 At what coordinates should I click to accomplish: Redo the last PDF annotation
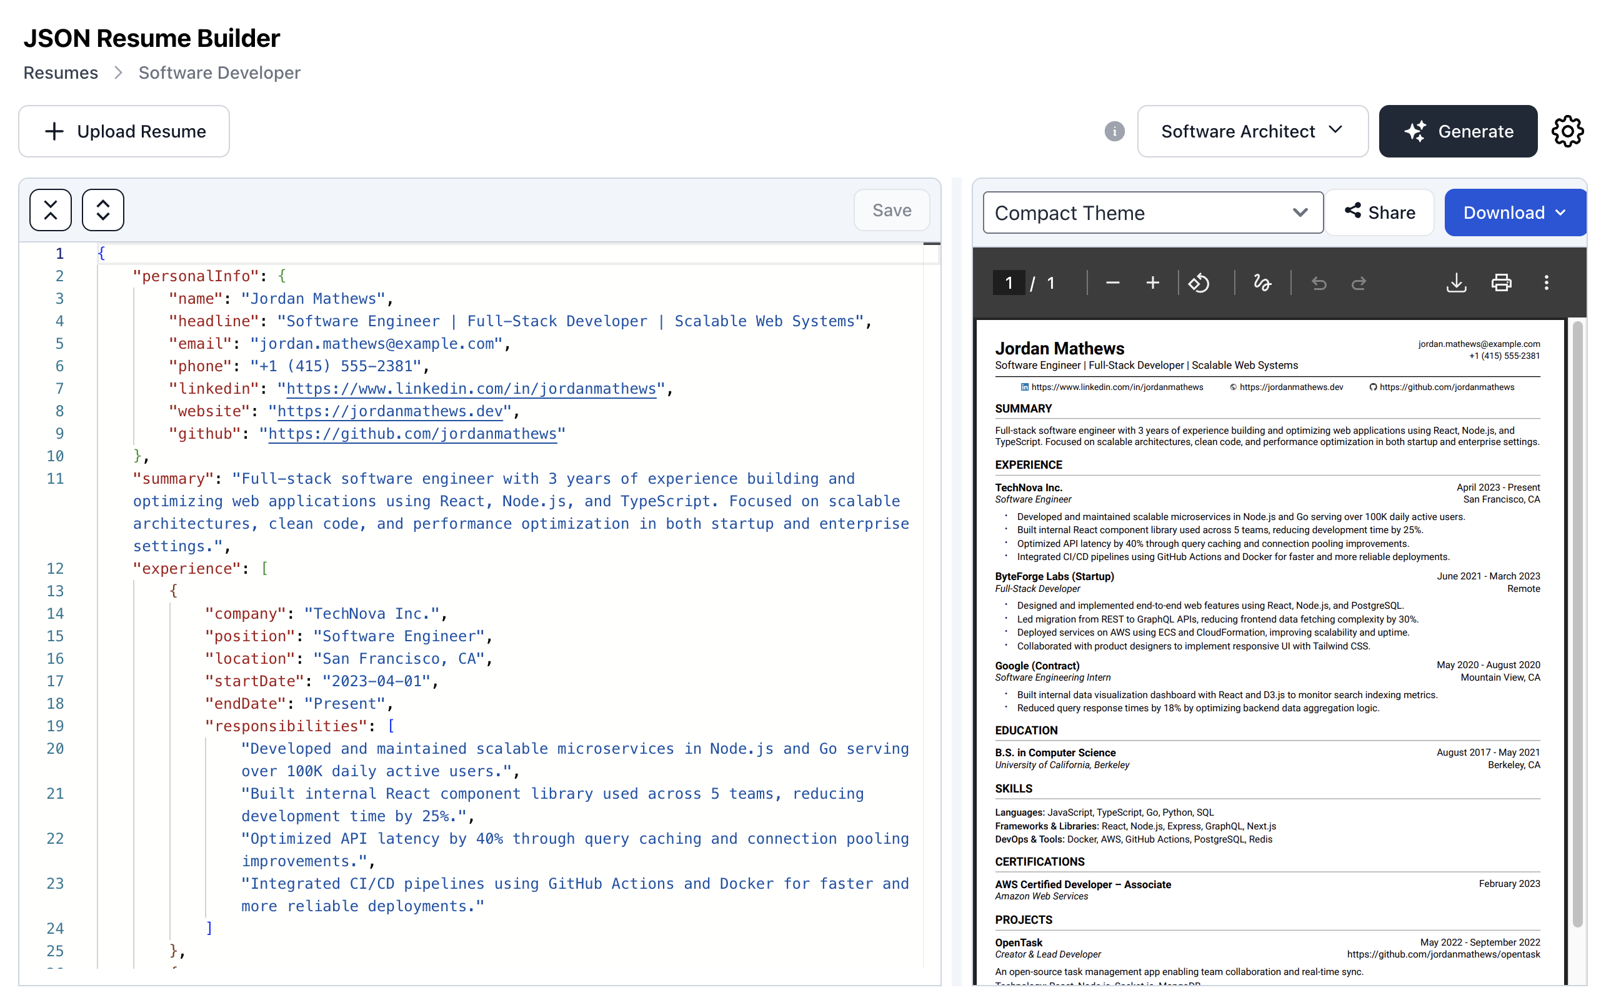pyautogui.click(x=1359, y=283)
